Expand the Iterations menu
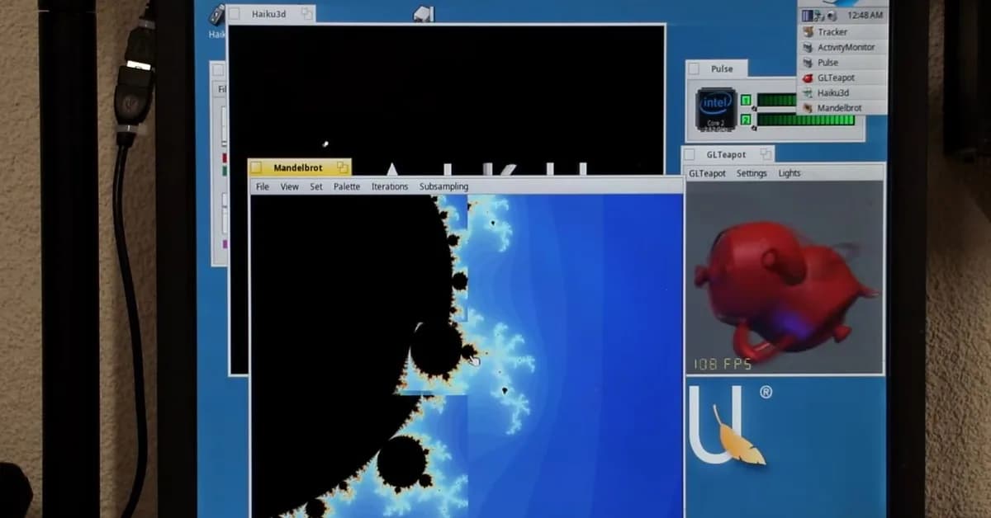Viewport: 991px width, 518px height. tap(389, 187)
